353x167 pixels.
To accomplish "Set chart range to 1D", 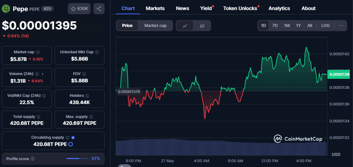I will [263, 26].
